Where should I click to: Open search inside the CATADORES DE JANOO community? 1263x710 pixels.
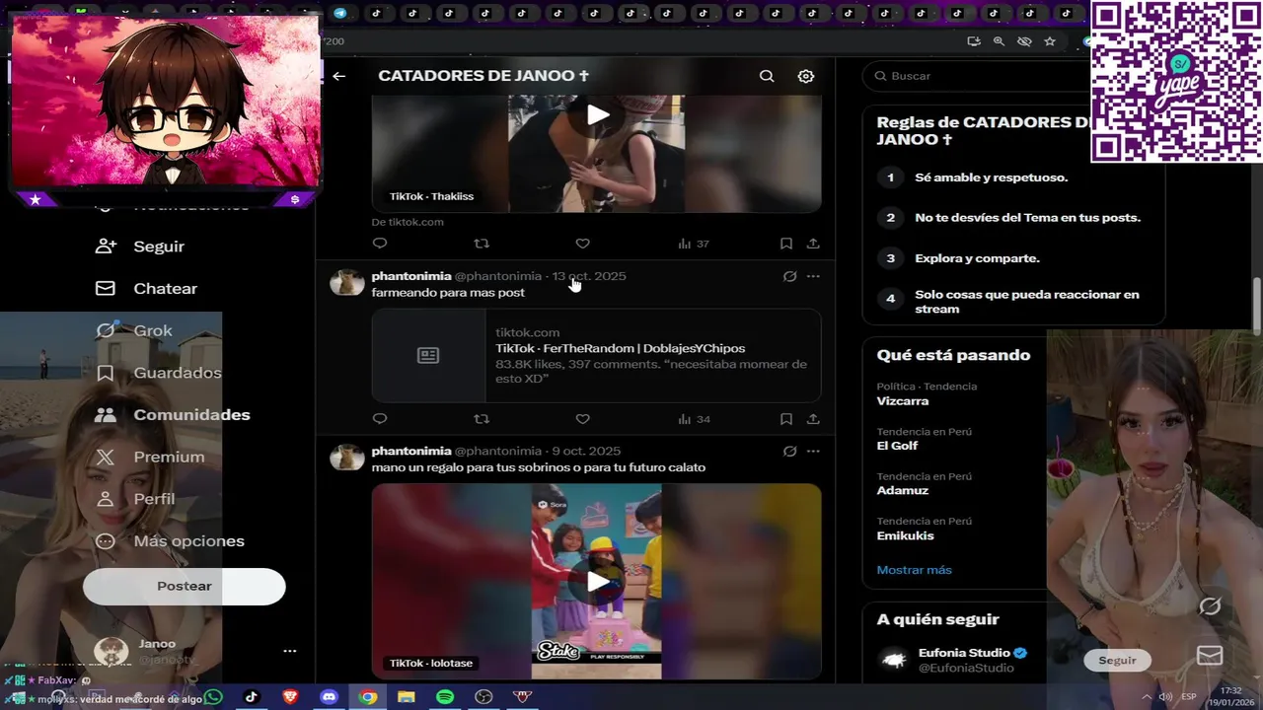[x=767, y=76]
